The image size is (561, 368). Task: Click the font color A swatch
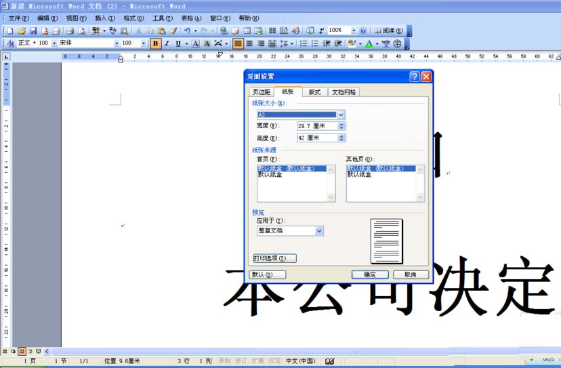click(x=369, y=43)
